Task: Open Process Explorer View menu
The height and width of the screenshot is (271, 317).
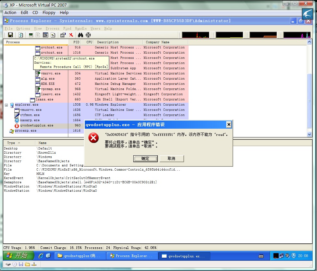Action: pos(38,29)
